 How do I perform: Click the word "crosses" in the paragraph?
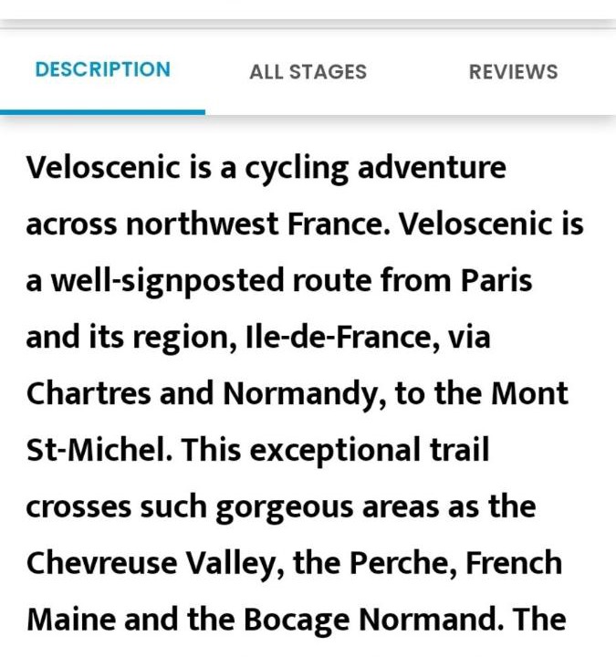78,507
